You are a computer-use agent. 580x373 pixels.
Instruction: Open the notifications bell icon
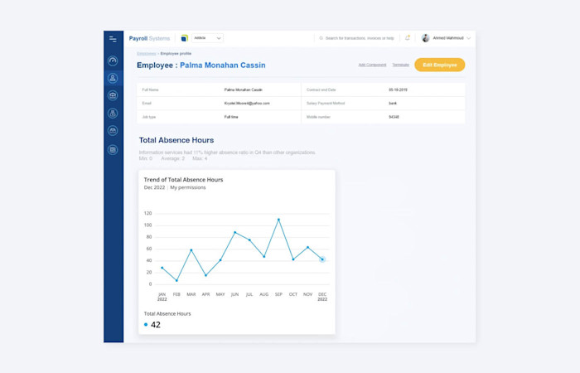[x=408, y=38]
